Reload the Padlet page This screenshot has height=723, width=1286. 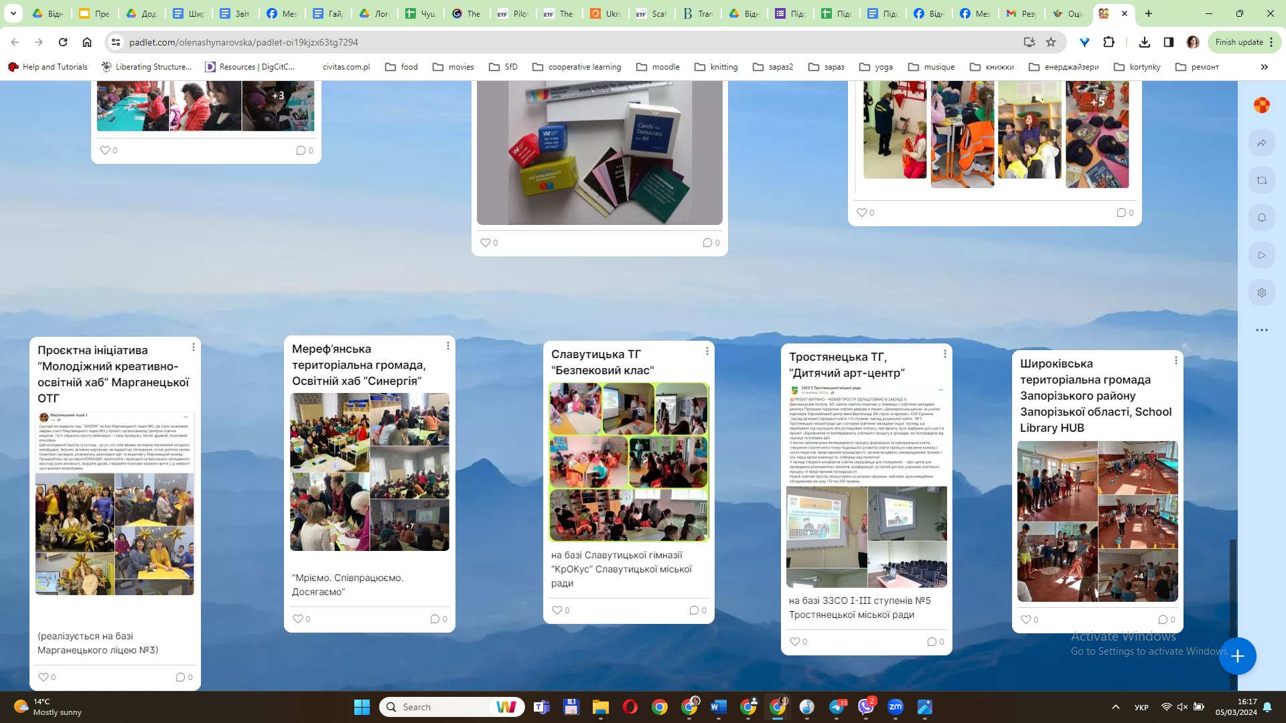point(63,42)
